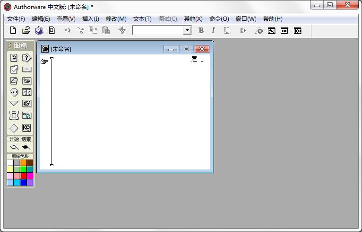Select the Framework icon in palette
The width and height of the screenshot is (362, 232).
tap(14, 115)
